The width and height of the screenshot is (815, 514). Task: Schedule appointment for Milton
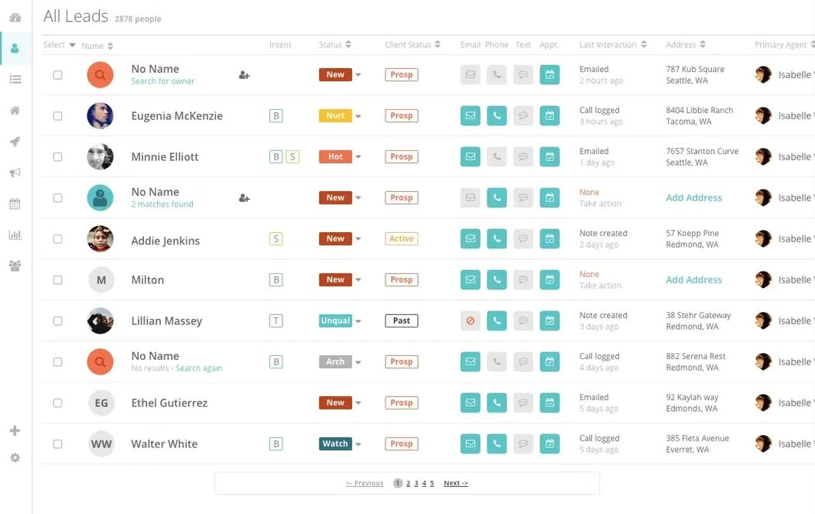pyautogui.click(x=550, y=279)
